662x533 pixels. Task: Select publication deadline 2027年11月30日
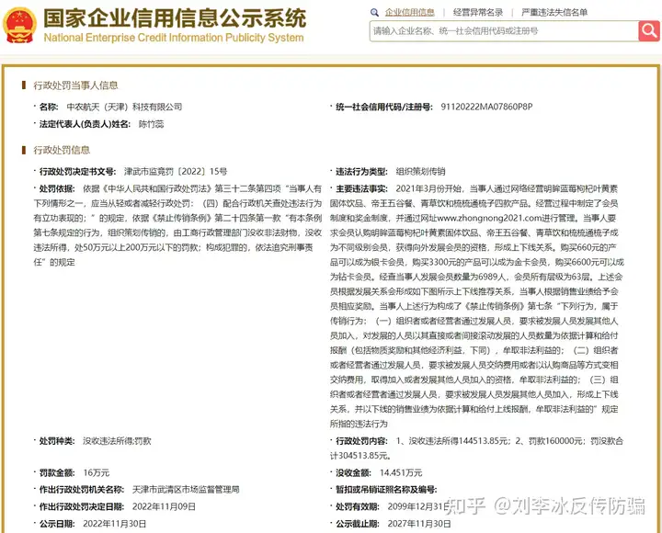(419, 524)
